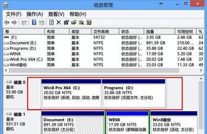This screenshot has width=207, height=134.
Task: Sort by the 文件系统 column header
Action: (105, 31)
